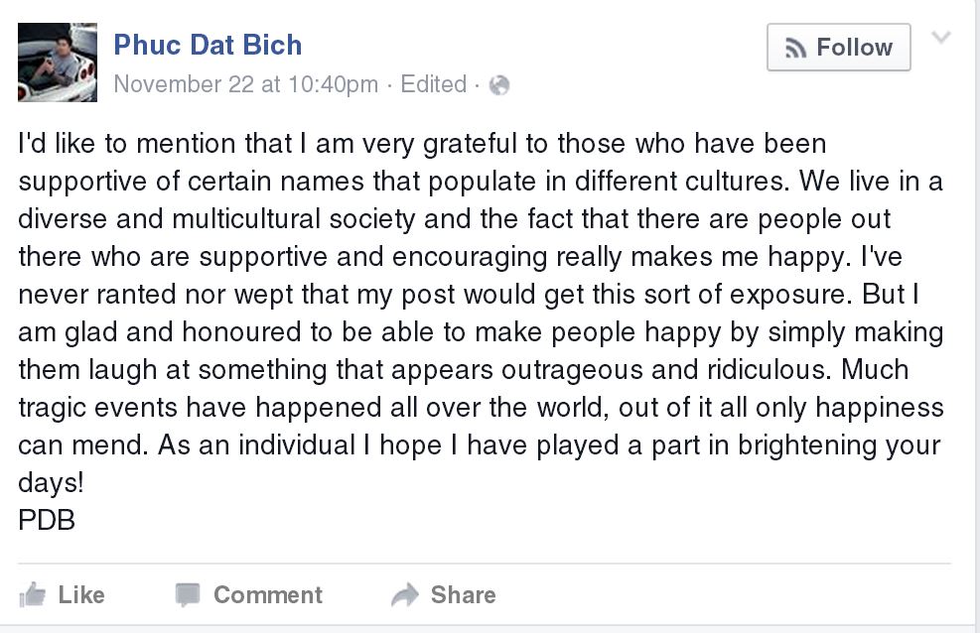Hit the Share text label
980x633 pixels.
pos(463,594)
